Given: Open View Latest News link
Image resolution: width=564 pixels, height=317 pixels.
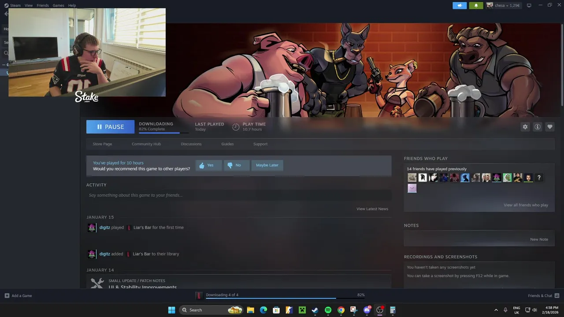Looking at the screenshot, I should click(372, 209).
